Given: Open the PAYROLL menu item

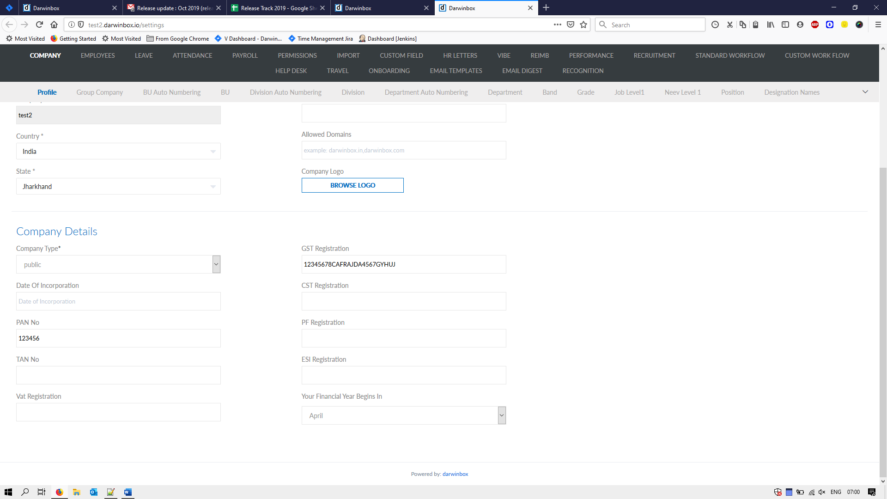Looking at the screenshot, I should [x=245, y=55].
